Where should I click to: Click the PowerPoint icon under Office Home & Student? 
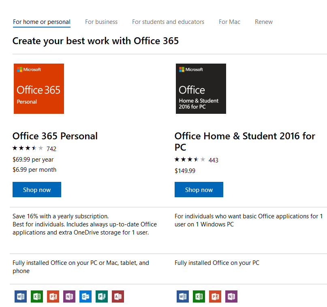(215, 296)
